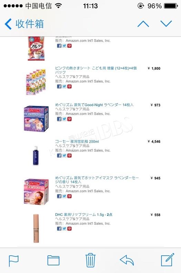Share DHC lip cream on Facebook
Screen dimensions: 181x273
point(59,229)
